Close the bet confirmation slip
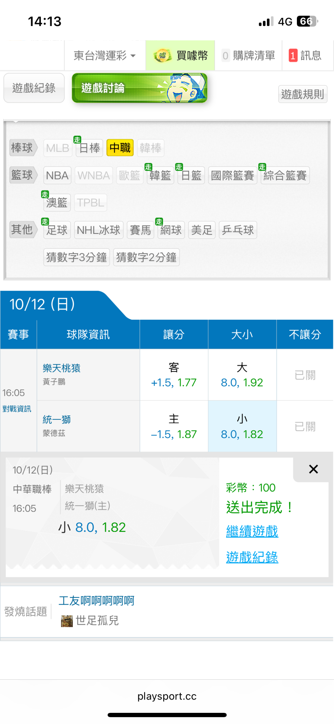 point(313,469)
